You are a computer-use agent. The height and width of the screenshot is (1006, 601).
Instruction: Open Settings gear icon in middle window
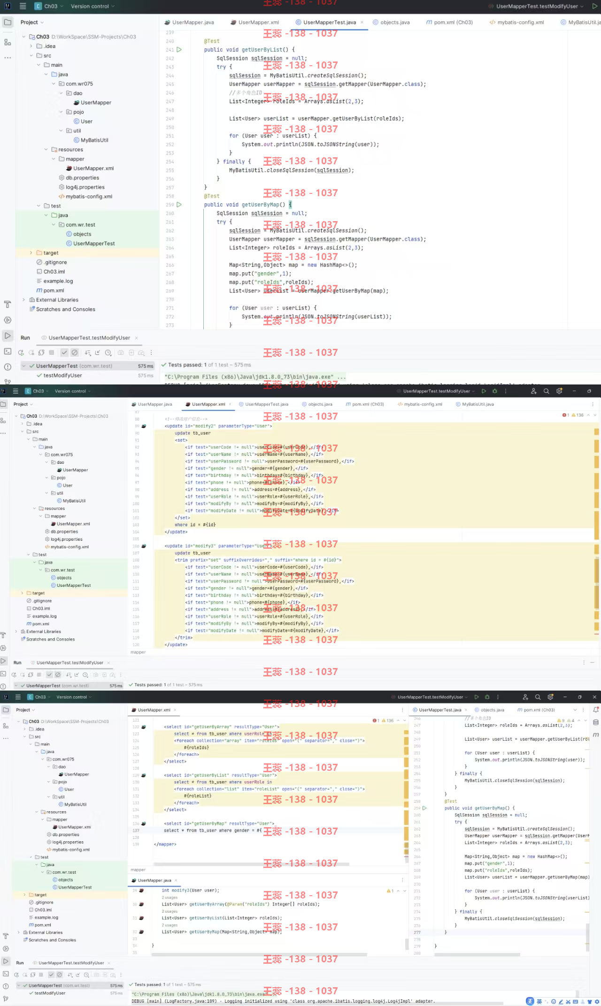(x=559, y=391)
